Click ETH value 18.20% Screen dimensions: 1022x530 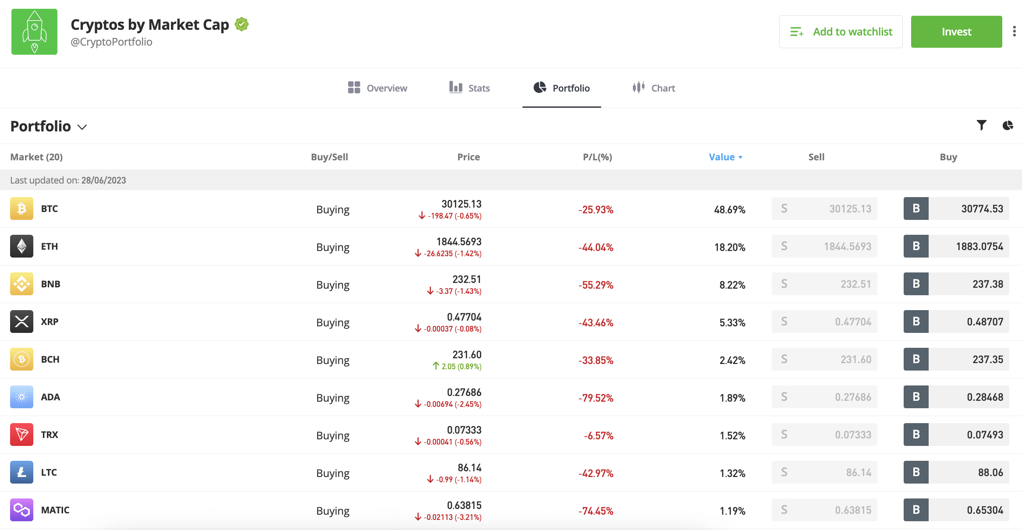(x=730, y=247)
